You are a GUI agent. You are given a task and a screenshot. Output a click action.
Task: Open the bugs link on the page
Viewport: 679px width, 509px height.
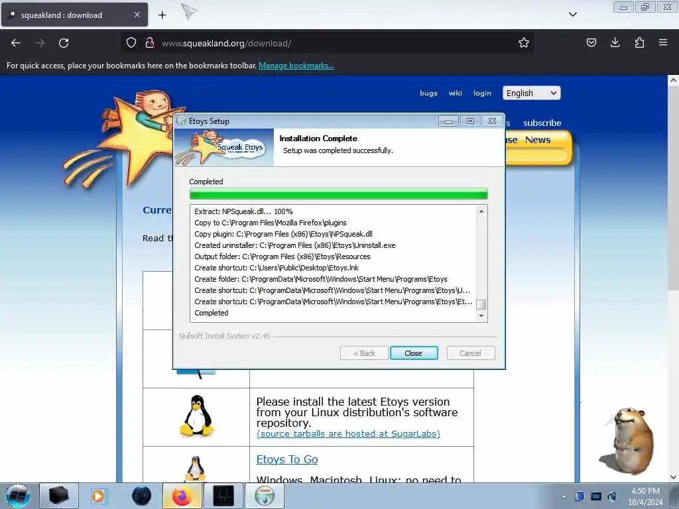(x=428, y=93)
